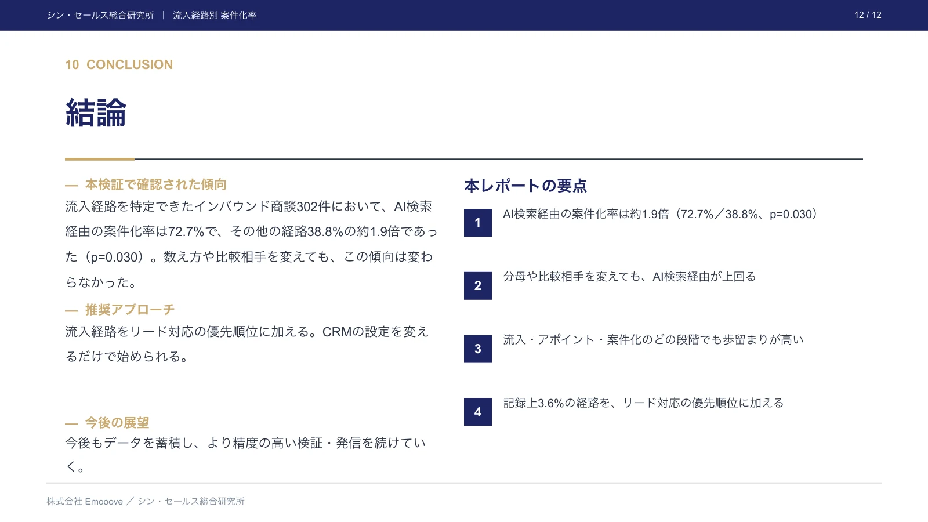
Task: Click footer text 株式会社 Emooove
Action: pyautogui.click(x=85, y=501)
